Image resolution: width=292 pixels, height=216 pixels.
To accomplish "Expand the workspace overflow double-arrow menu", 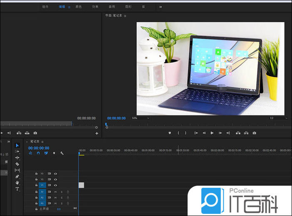I will coord(161,7).
